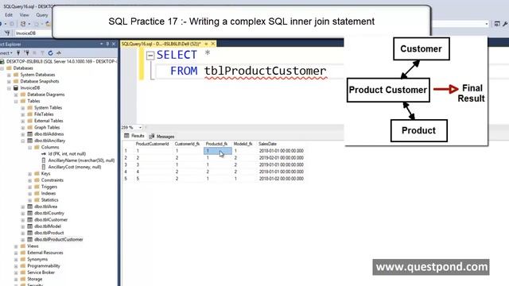Image resolution: width=509 pixels, height=286 pixels.
Task: Click the ProductId_fk column header
Action: coord(216,144)
